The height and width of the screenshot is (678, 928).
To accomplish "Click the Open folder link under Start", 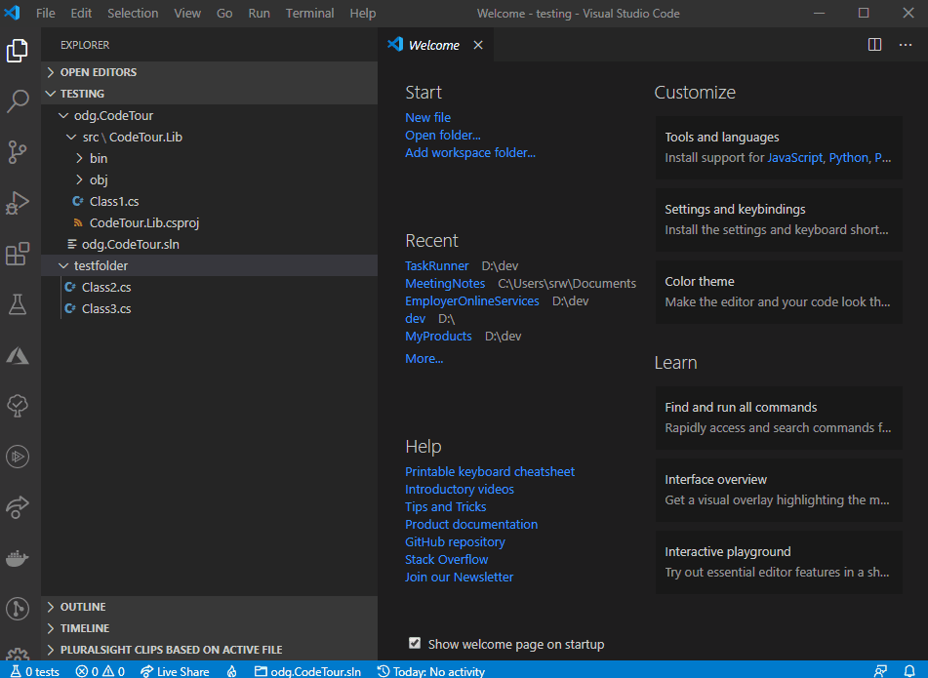I will (x=442, y=135).
